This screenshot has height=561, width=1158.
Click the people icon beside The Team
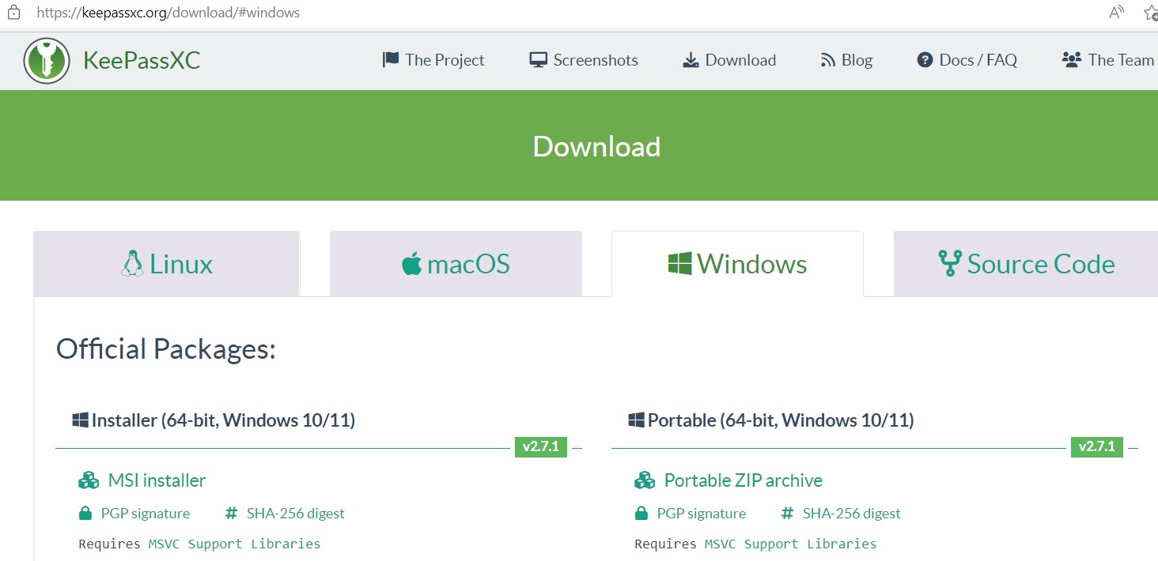pyautogui.click(x=1072, y=60)
